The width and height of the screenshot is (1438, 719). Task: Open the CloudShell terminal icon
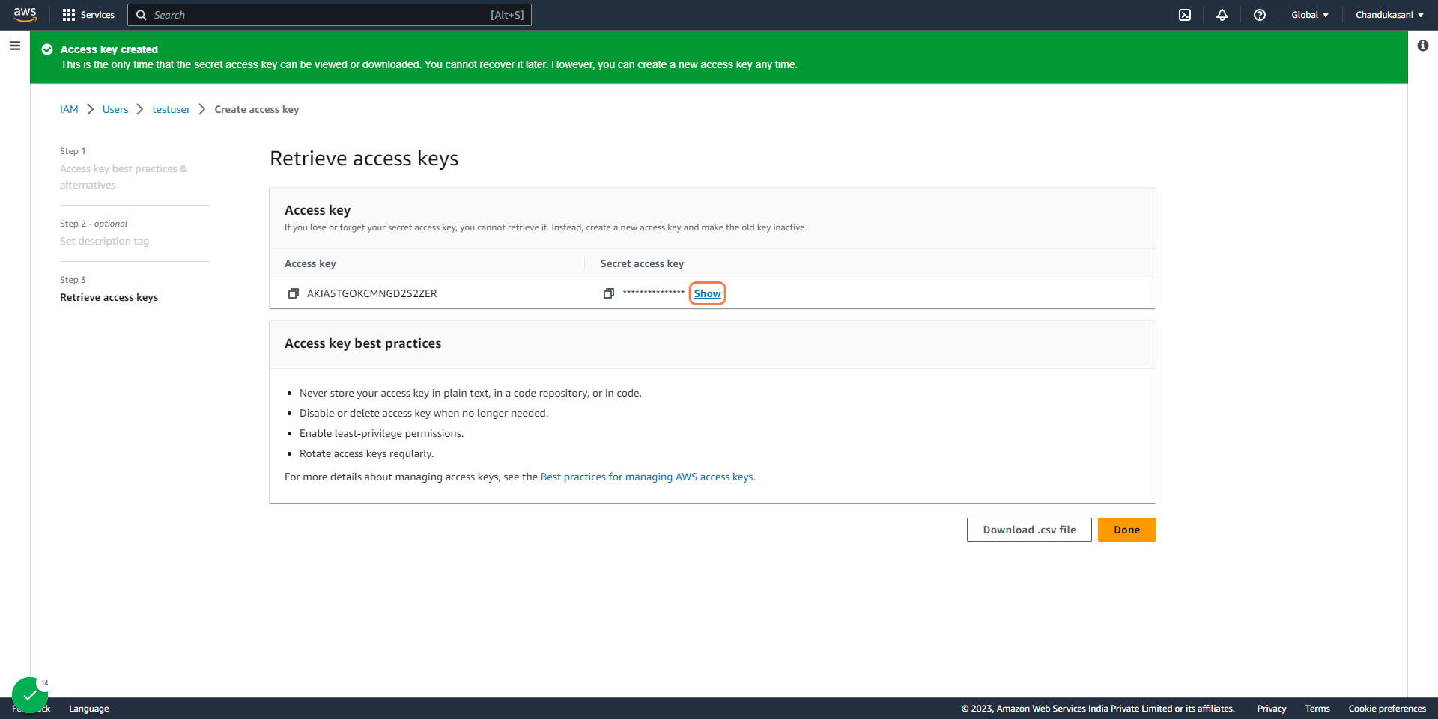tap(1185, 15)
